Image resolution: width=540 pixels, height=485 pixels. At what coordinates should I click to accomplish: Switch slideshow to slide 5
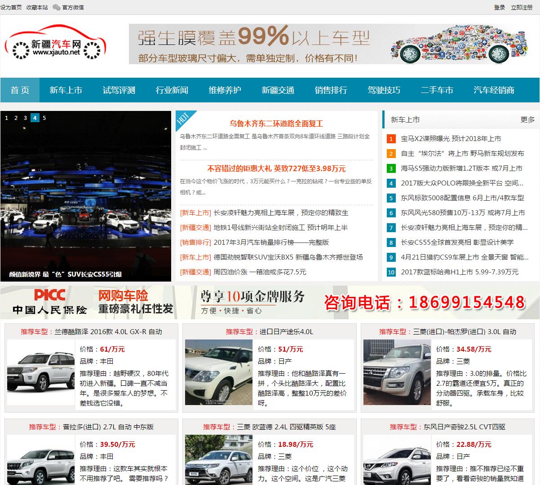click(44, 118)
